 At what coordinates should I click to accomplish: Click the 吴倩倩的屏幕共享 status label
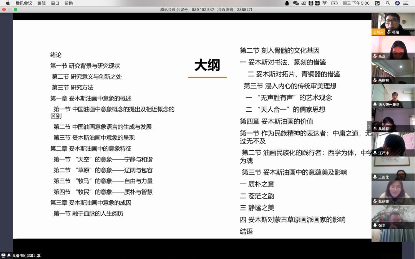(x=26, y=256)
